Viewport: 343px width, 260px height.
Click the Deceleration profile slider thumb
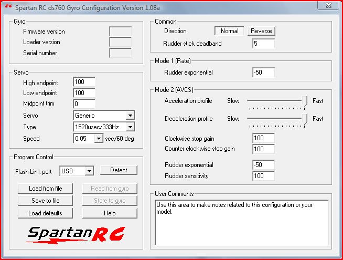point(305,119)
